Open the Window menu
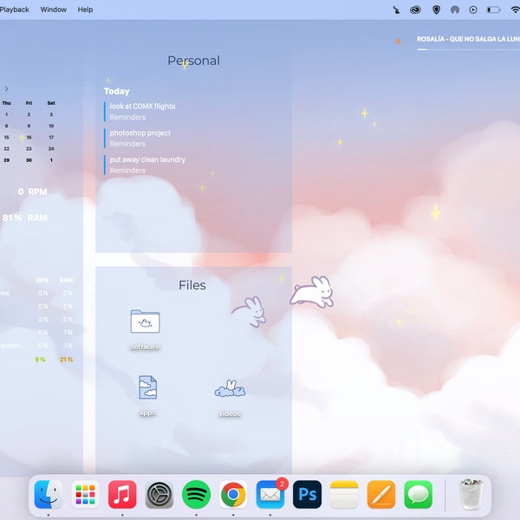520x520 pixels. (x=54, y=10)
